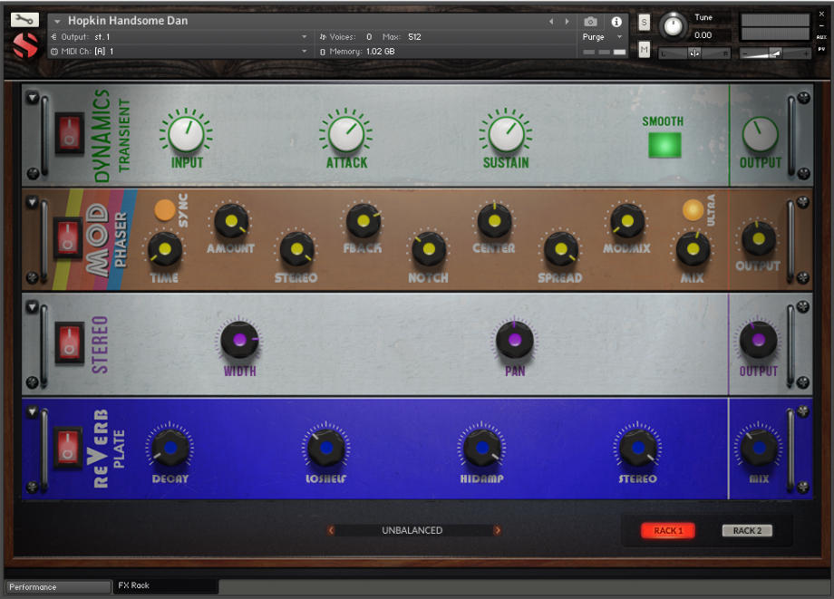Enable SYNC on the Phaser
The image size is (834, 599).
point(166,210)
